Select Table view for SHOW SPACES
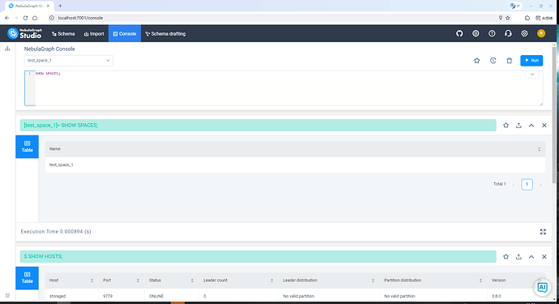Image resolution: width=559 pixels, height=304 pixels. tap(27, 147)
